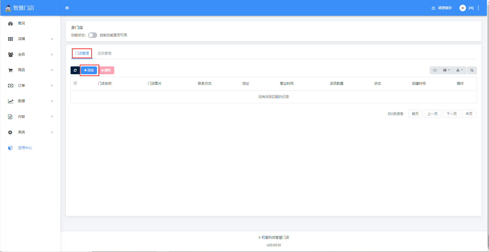The image size is (489, 252).
Task: Click the refresh table icon button
Action: (x=75, y=70)
